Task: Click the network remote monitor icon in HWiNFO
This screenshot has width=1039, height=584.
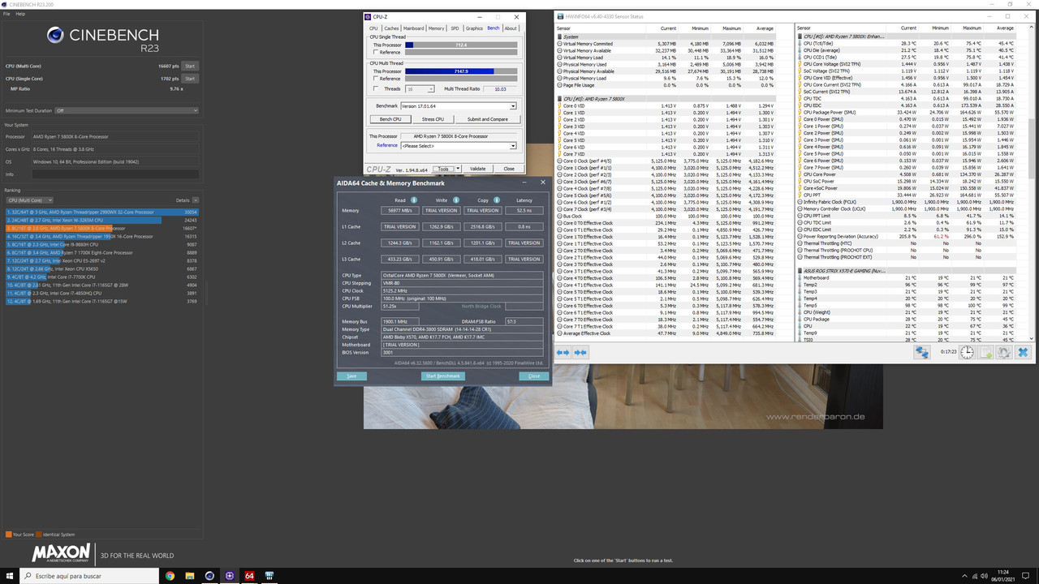Action: [922, 352]
